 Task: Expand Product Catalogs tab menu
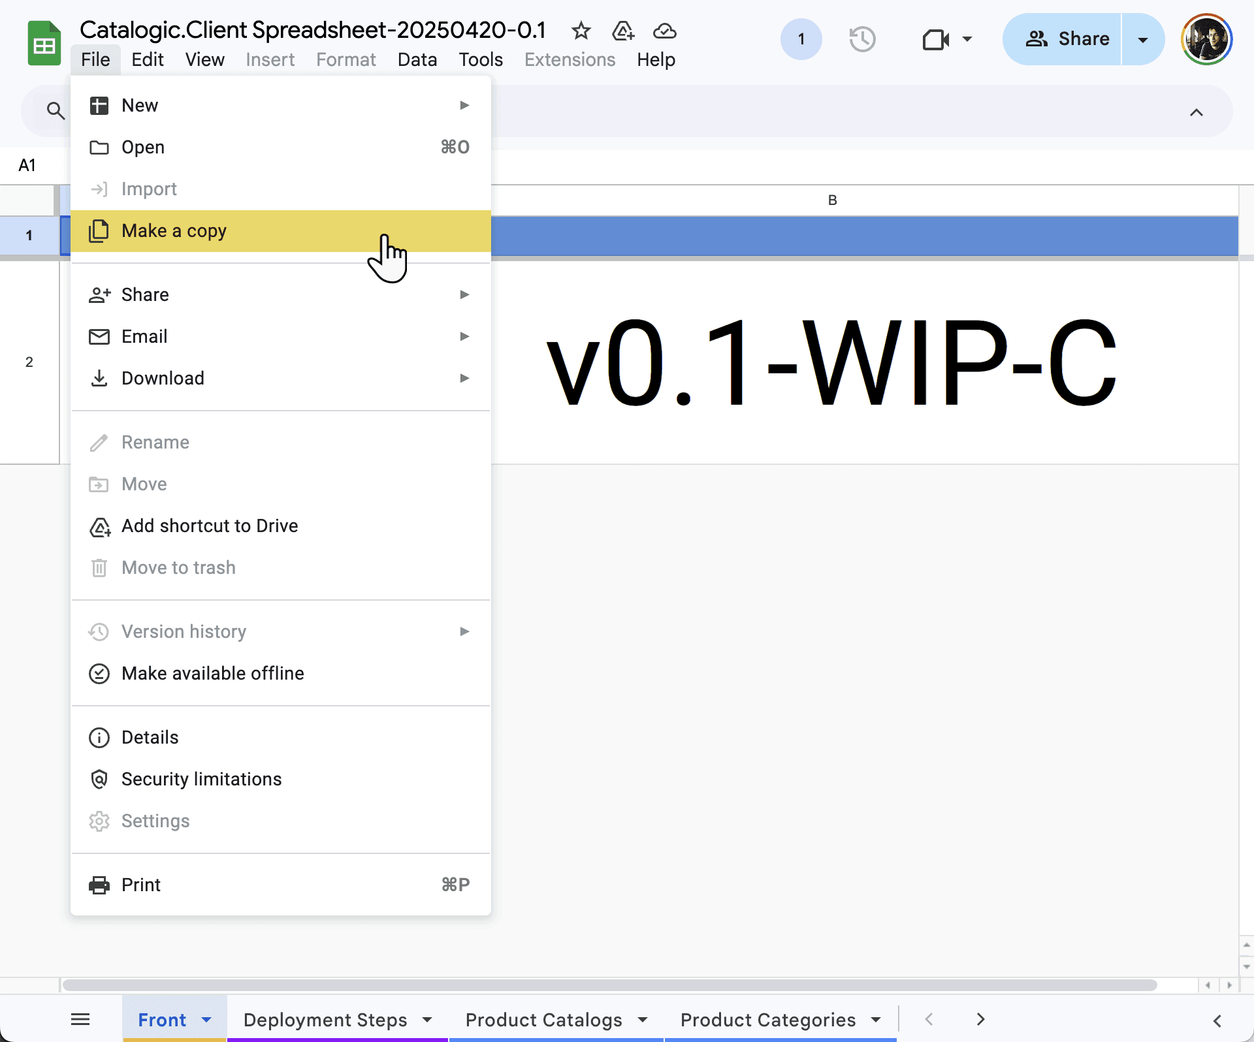point(643,1019)
